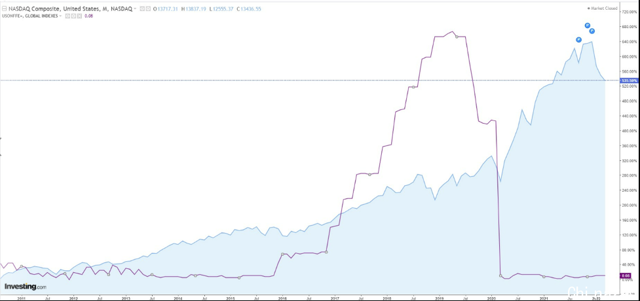The image size is (640, 301).
Task: Click the purple 0.08 axis tag
Action: click(x=625, y=277)
